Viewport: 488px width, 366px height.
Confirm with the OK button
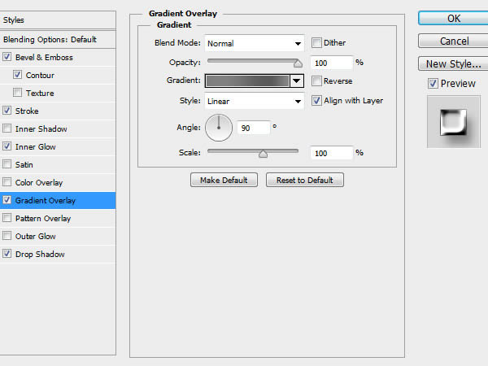[453, 19]
